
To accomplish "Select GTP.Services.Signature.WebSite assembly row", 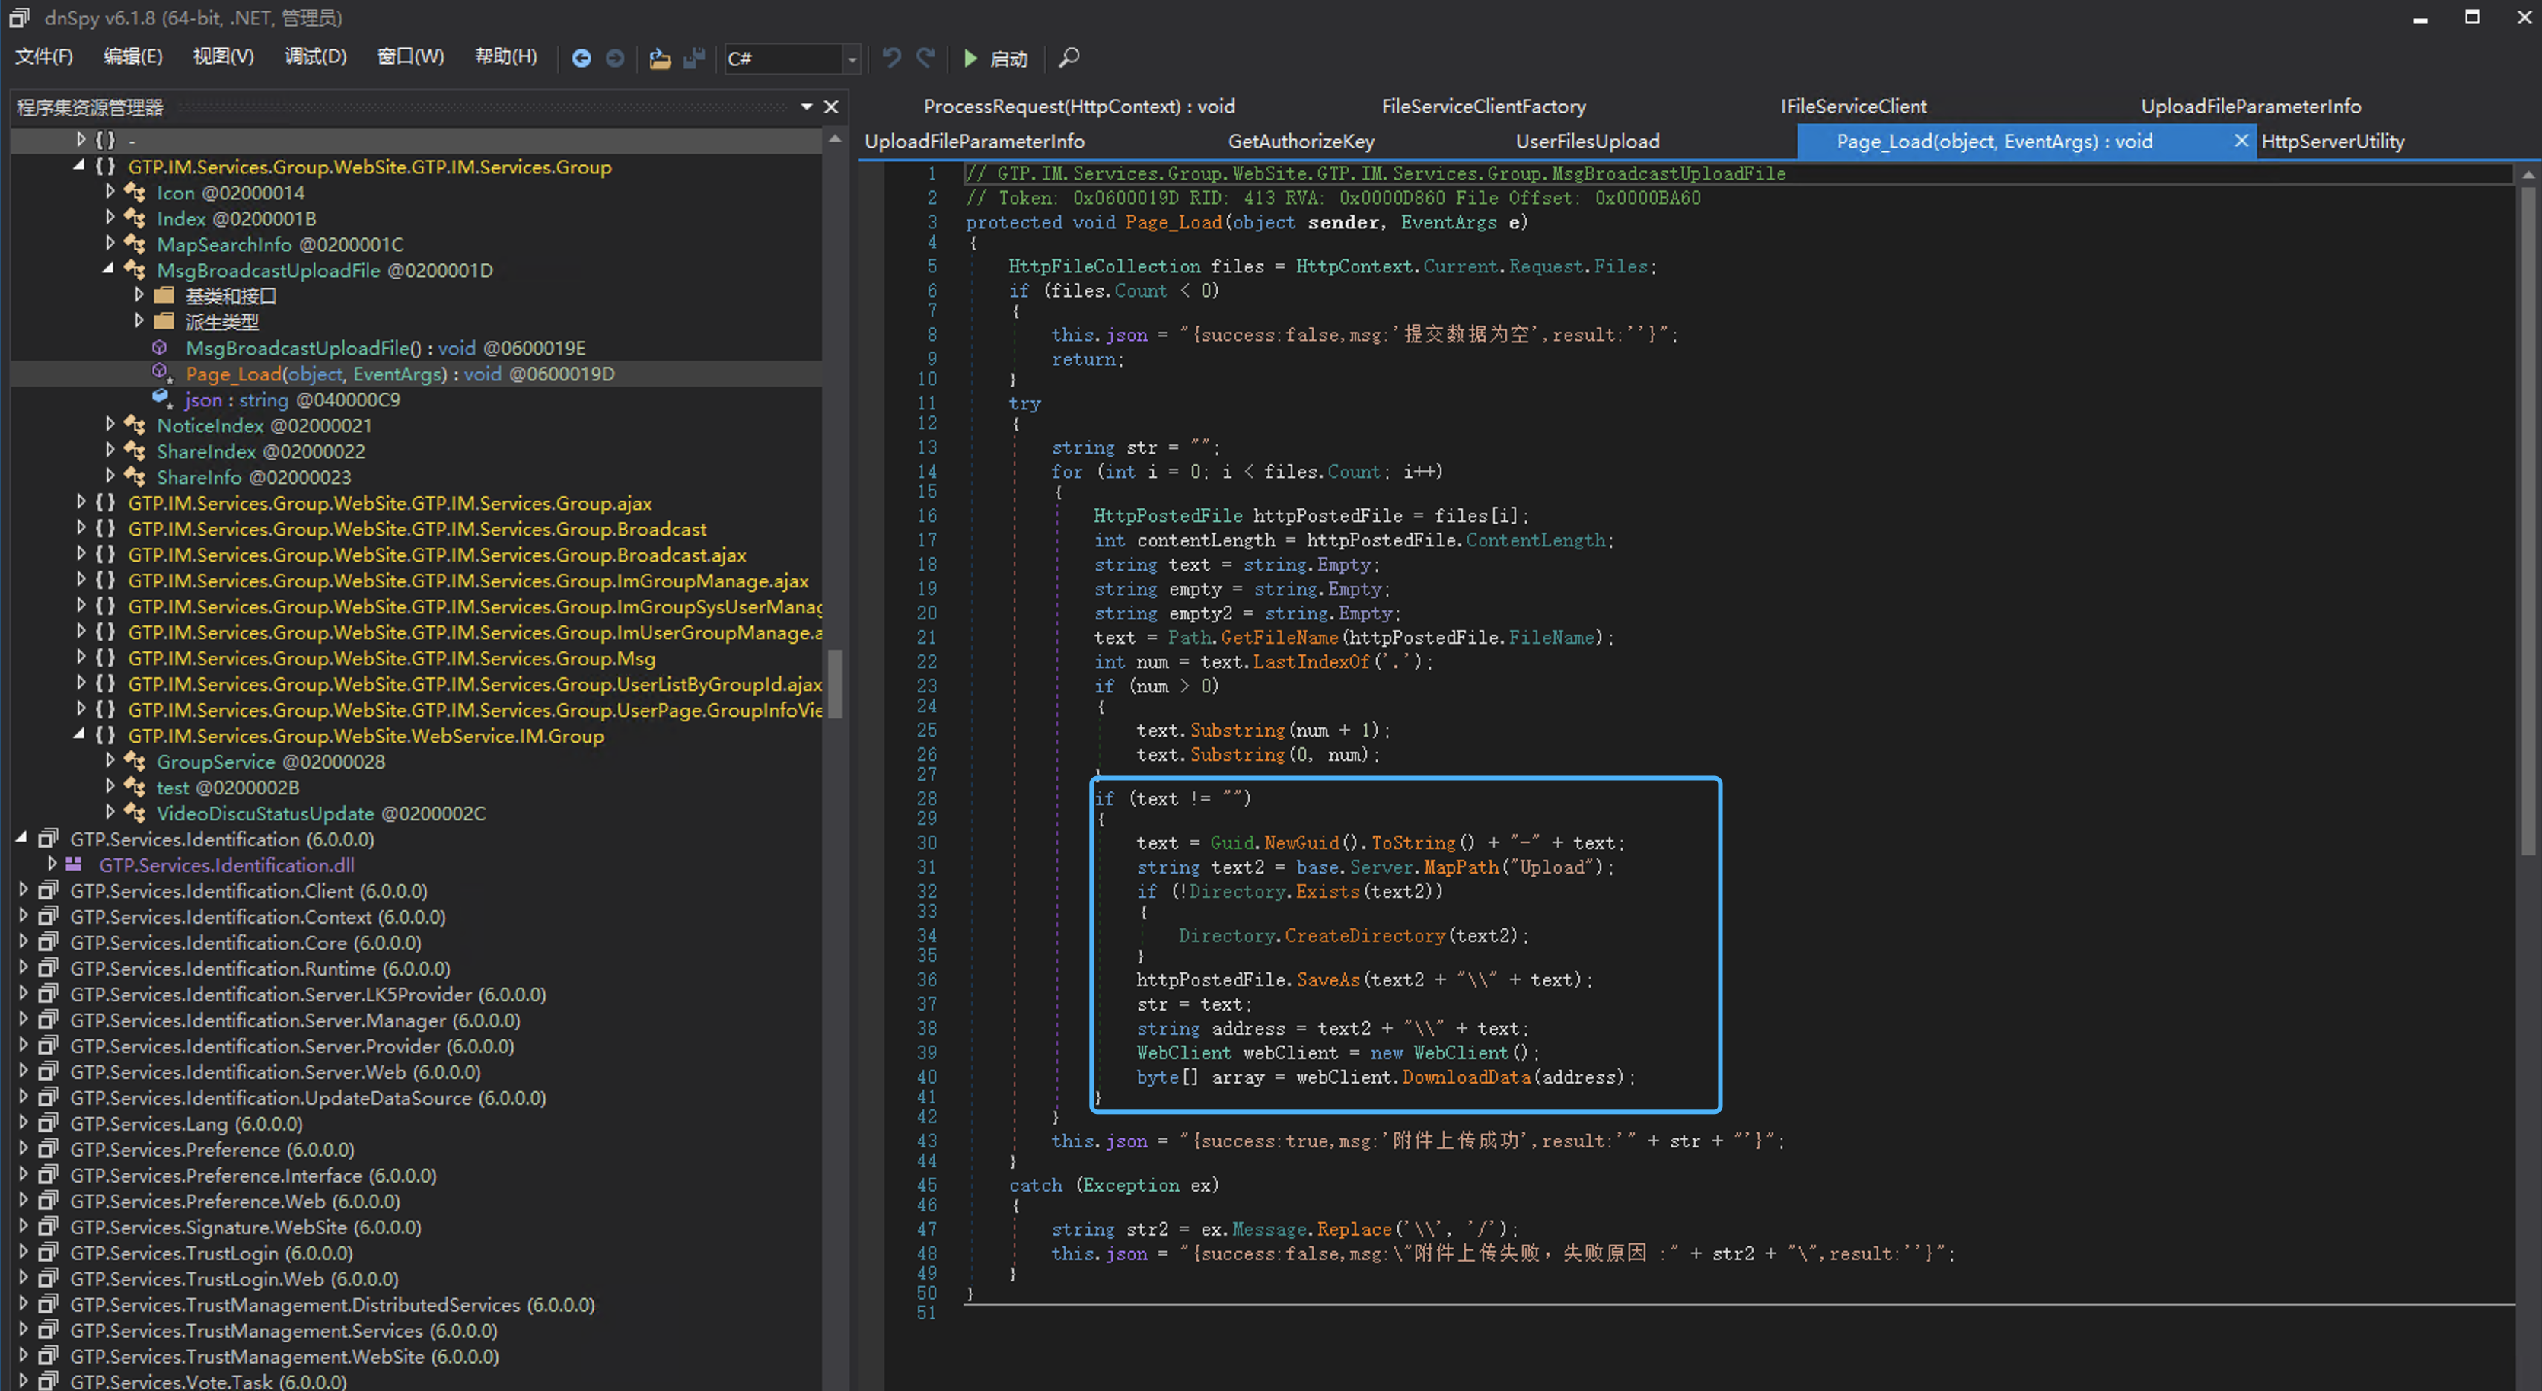I will [x=246, y=1227].
